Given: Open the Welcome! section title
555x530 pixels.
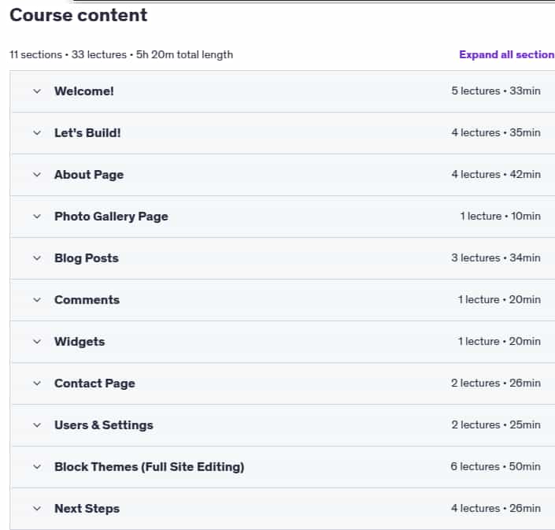Looking at the screenshot, I should [84, 91].
